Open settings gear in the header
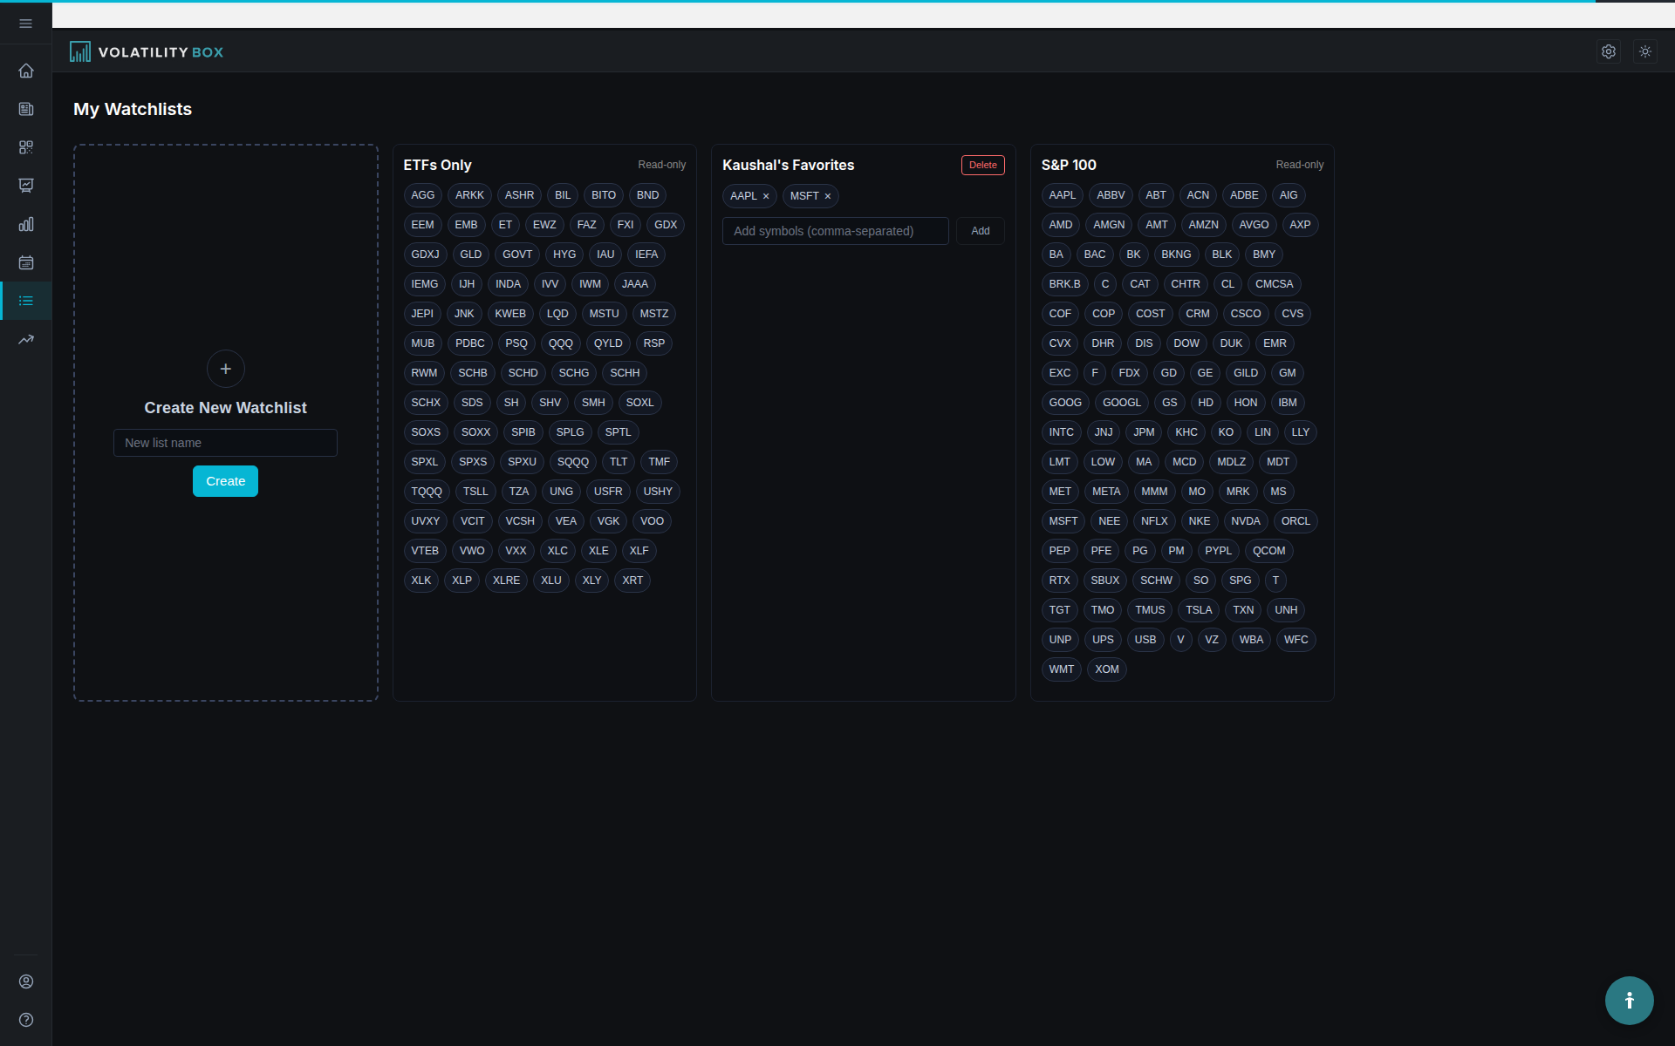 (1609, 51)
